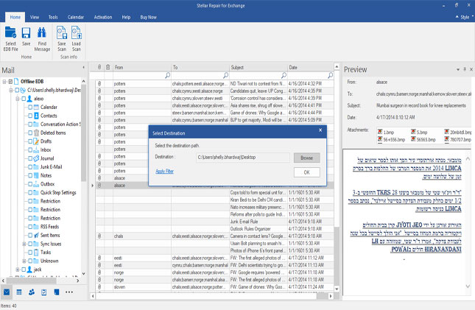
Task: Collapse the Mail pane arrow
Action: coord(84,67)
